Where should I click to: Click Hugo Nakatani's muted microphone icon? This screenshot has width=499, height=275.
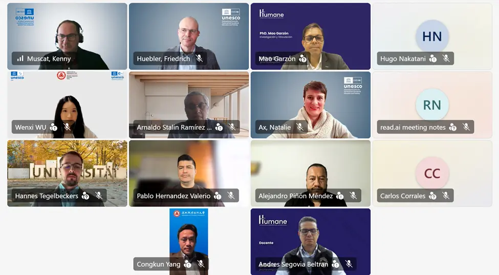click(x=446, y=58)
